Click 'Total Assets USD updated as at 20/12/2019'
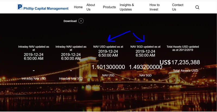217x112 pixels. [183, 48]
